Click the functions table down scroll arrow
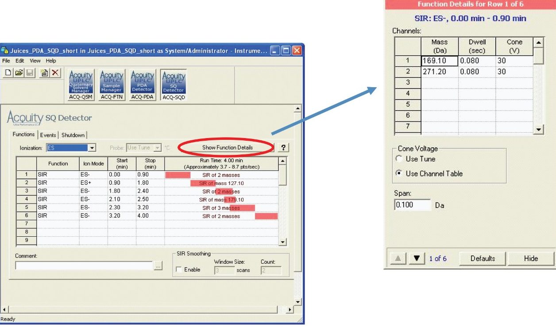This screenshot has height=327, width=556. pyautogui.click(x=283, y=242)
